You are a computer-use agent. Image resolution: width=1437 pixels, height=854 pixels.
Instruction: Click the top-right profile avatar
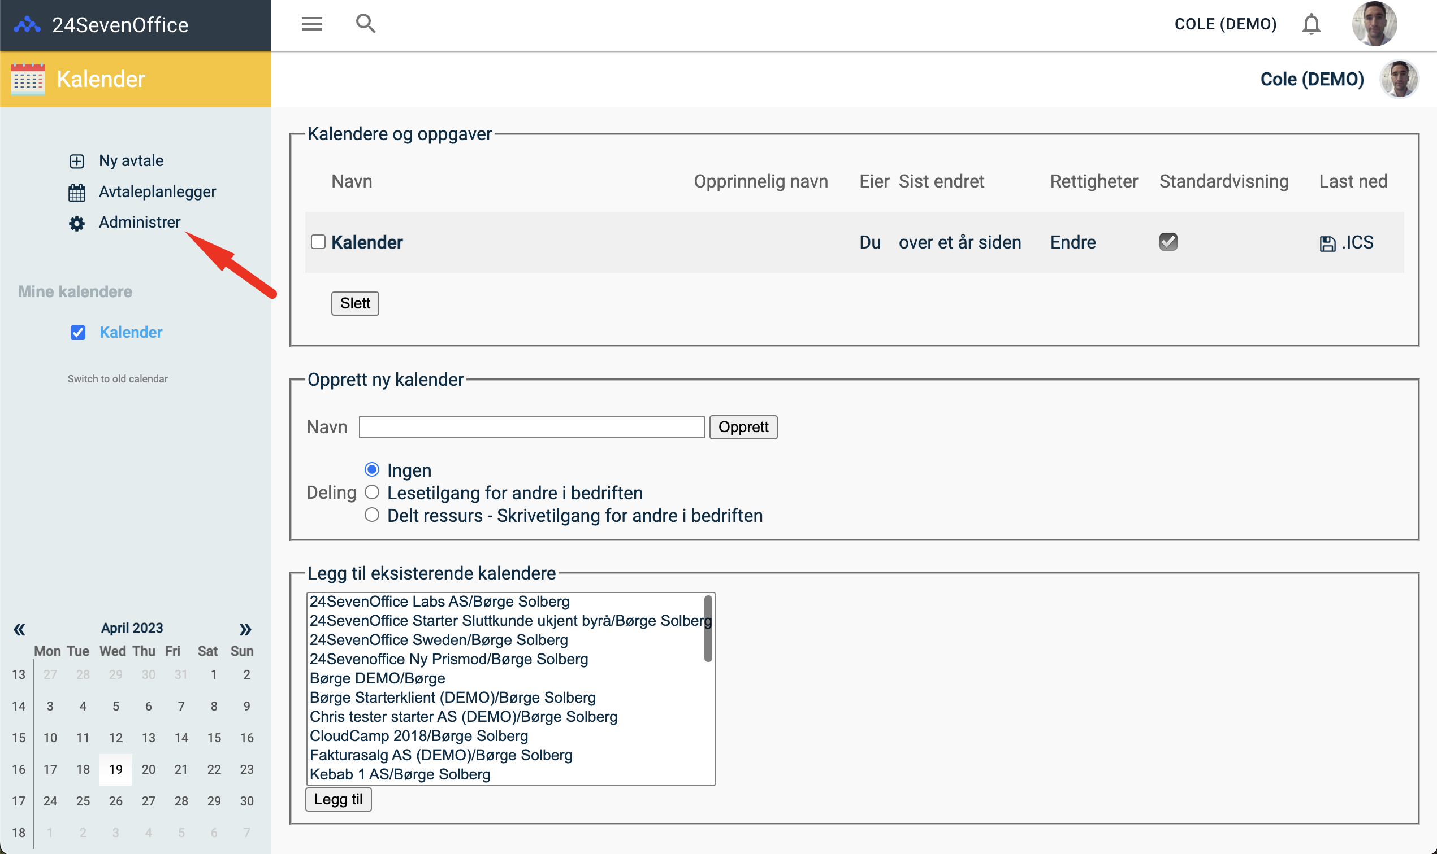(x=1374, y=24)
